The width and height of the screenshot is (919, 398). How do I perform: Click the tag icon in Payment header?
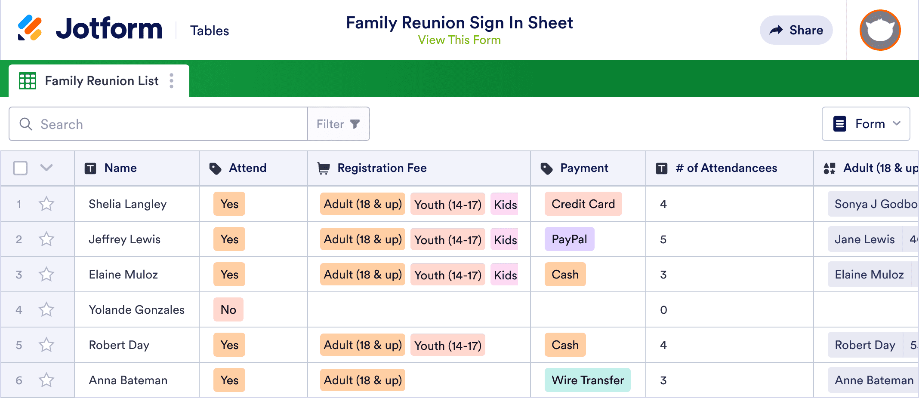coord(546,168)
